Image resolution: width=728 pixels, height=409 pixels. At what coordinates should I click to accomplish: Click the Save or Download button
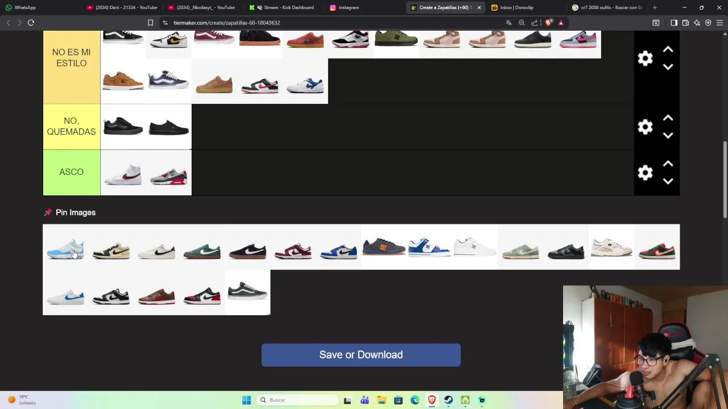point(361,354)
